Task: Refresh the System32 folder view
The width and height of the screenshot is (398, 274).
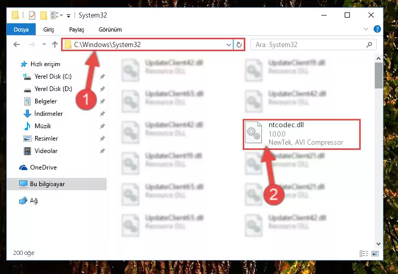Action: [239, 45]
